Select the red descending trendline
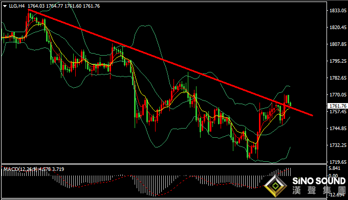The width and height of the screenshot is (348, 200). pyautogui.click(x=170, y=62)
